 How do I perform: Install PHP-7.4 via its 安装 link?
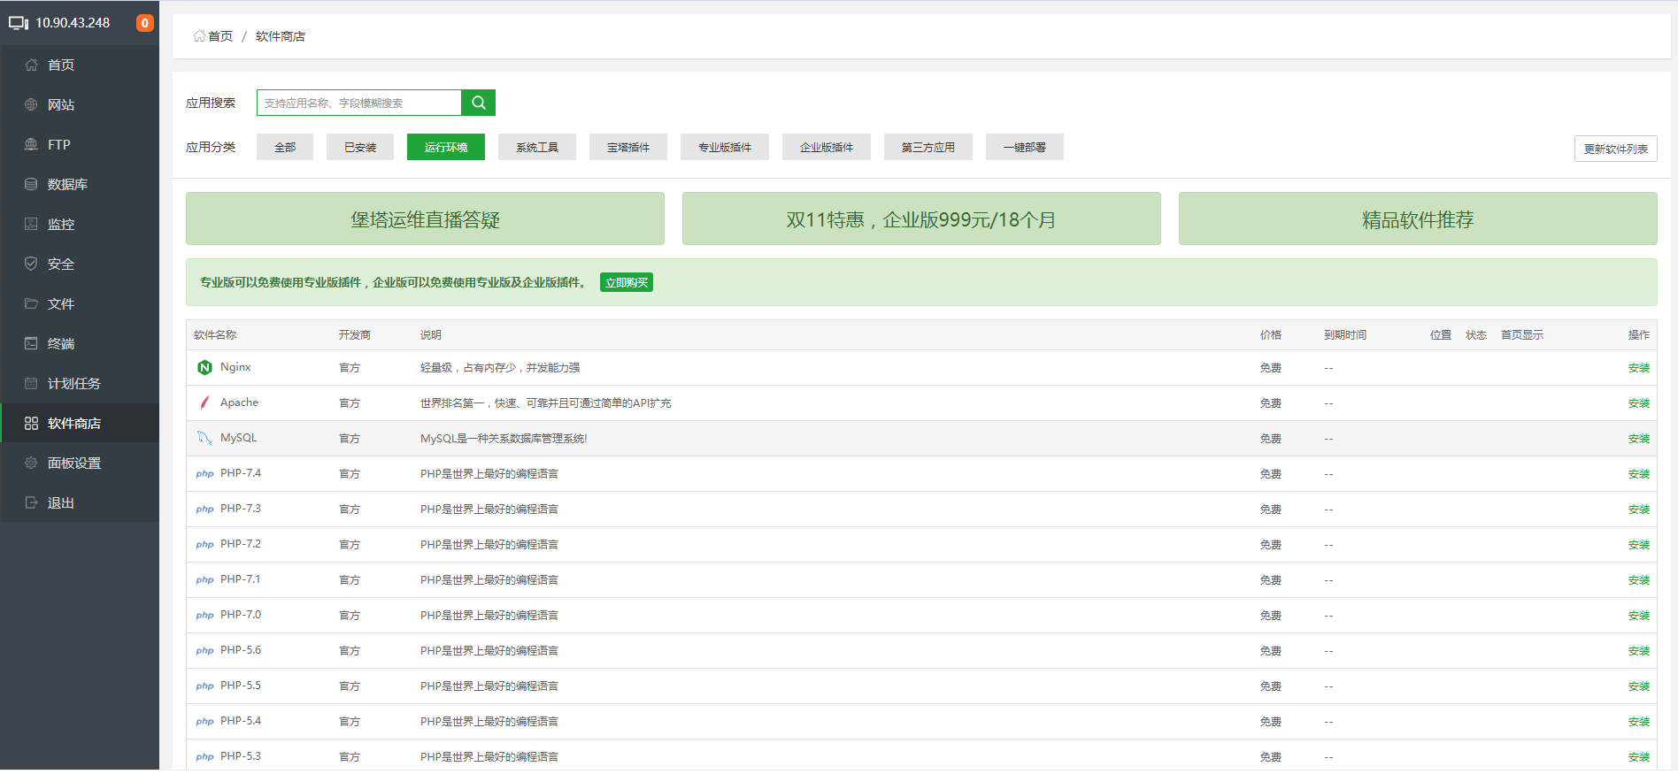tap(1639, 474)
